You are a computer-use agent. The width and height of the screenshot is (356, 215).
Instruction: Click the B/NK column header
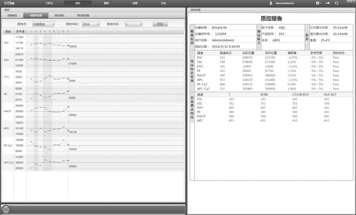tap(264, 94)
